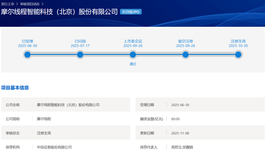Viewport: 265px width, 154px height.
Task: Click the 中信证券股份有限公司 sponsor value
Action: 54,147
